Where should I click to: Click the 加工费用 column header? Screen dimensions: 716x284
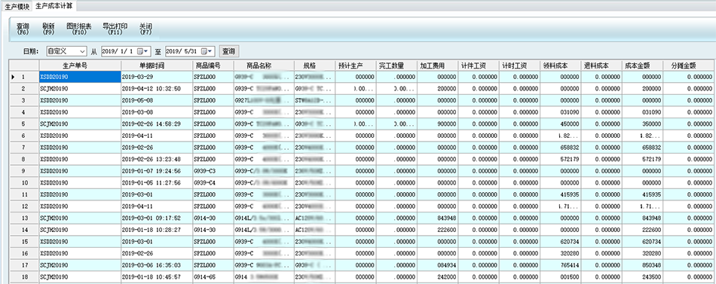coord(437,66)
